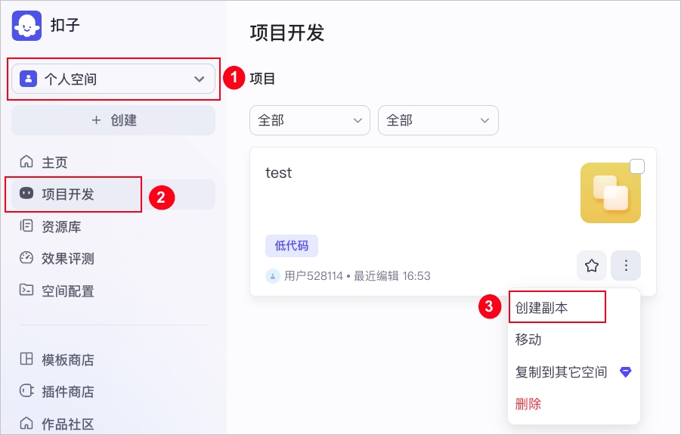
Task: Tick the checkbox on the test project card
Action: tap(637, 166)
